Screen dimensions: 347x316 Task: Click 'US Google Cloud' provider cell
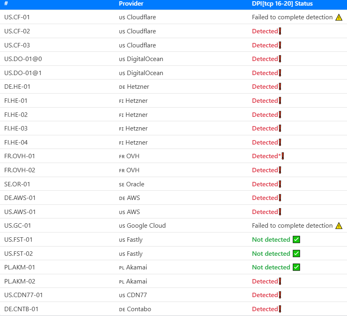142,226
